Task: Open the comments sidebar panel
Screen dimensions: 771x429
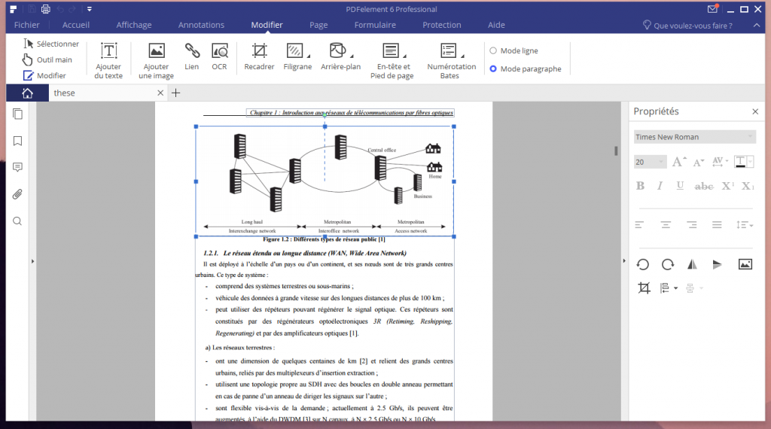Action: (18, 168)
